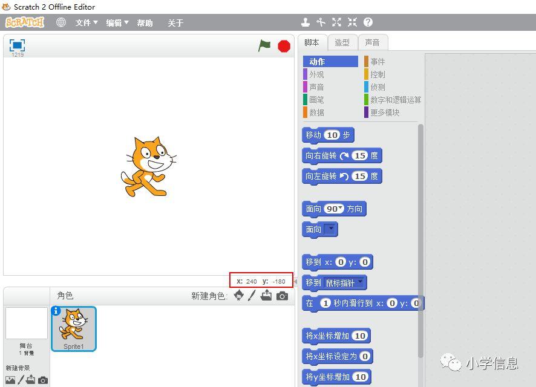Select the 数据 (Data) block category
The height and width of the screenshot is (387, 536).
[316, 112]
